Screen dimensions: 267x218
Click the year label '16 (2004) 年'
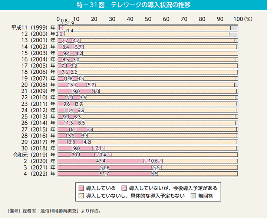click(38, 59)
